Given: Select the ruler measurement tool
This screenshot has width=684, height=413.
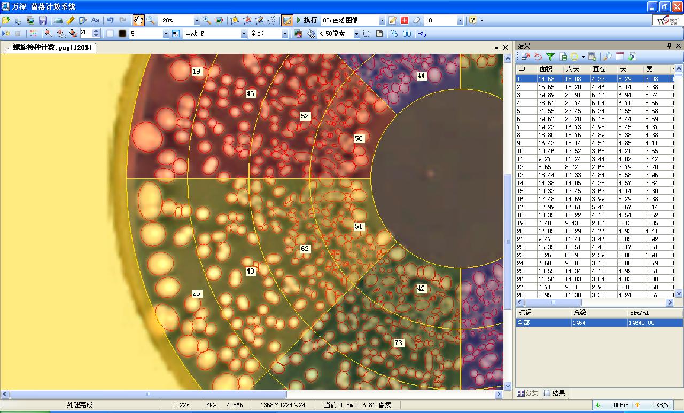Looking at the screenshot, I should 70,20.
